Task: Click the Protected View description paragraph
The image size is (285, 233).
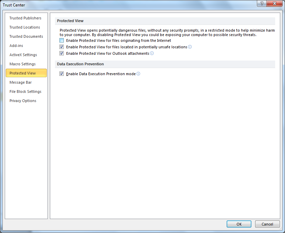Action: [167, 32]
